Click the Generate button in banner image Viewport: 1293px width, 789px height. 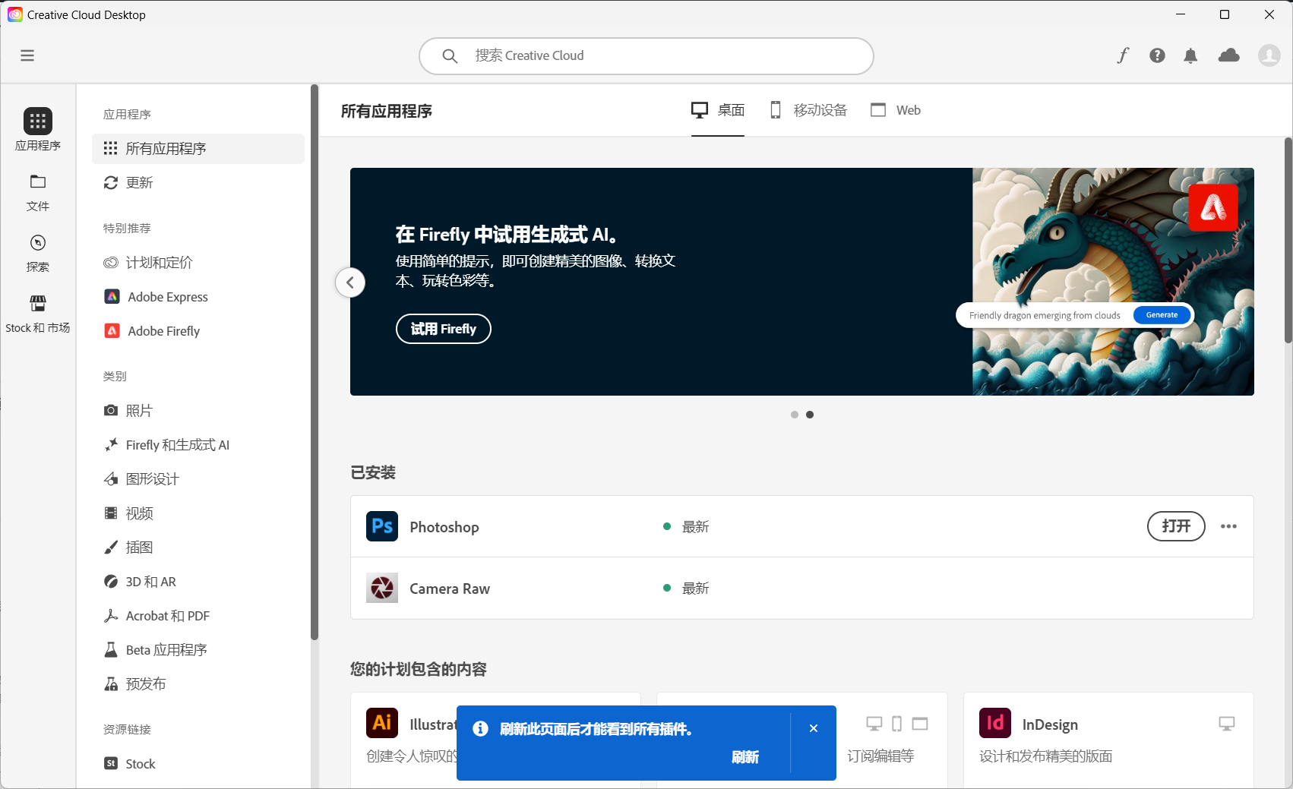(x=1162, y=315)
